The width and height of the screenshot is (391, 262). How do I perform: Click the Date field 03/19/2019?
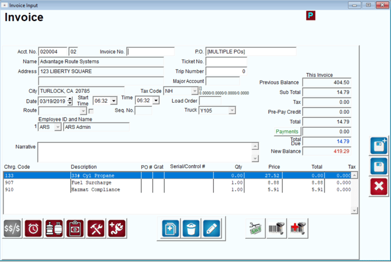coord(53,101)
